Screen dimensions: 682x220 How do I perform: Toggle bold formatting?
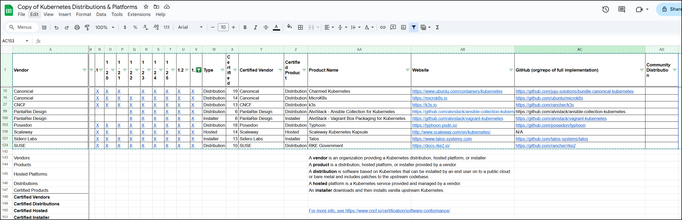tap(245, 27)
